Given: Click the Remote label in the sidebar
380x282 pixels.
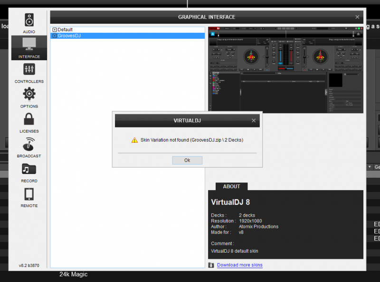Looking at the screenshot, I should (x=29, y=206).
